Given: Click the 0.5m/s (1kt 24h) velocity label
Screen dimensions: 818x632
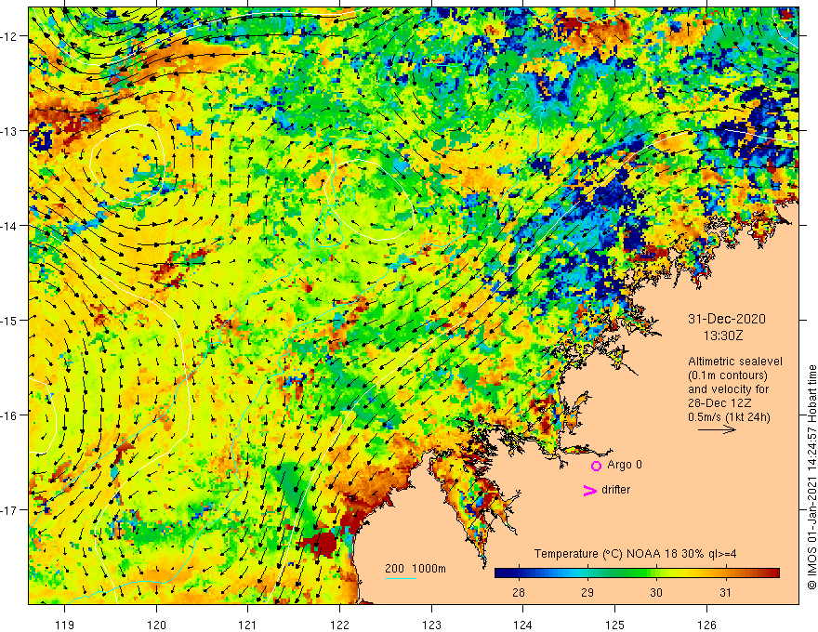Looking at the screenshot, I should [x=729, y=417].
